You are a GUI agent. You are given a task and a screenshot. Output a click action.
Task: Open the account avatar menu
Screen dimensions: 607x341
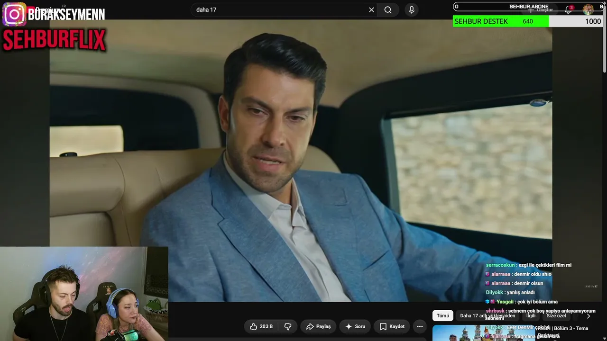588,9
